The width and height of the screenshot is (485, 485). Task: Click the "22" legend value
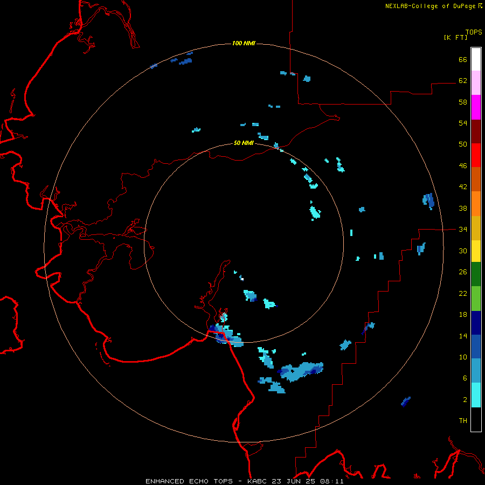(463, 293)
